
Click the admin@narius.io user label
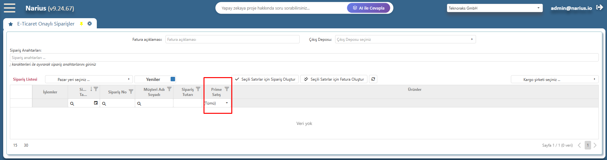click(x=571, y=8)
